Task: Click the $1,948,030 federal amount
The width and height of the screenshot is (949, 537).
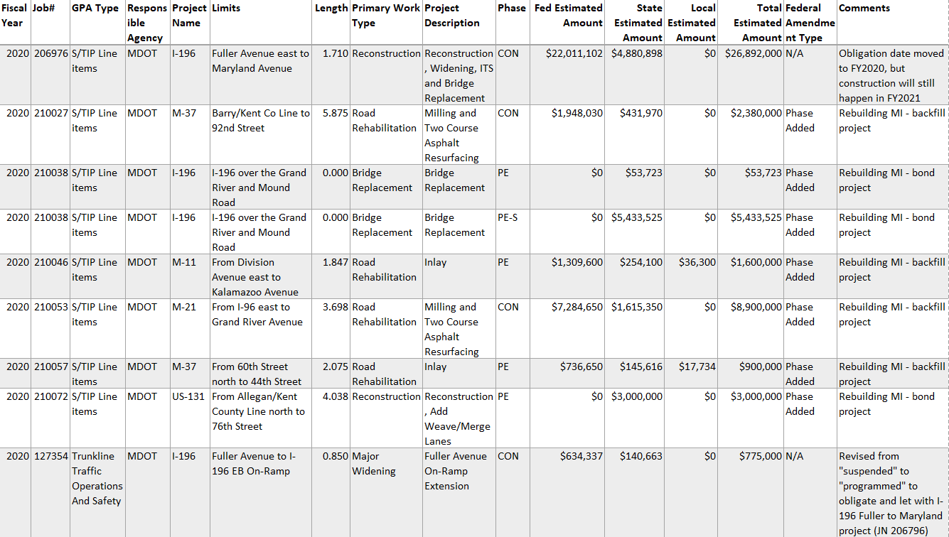Action: (x=577, y=113)
